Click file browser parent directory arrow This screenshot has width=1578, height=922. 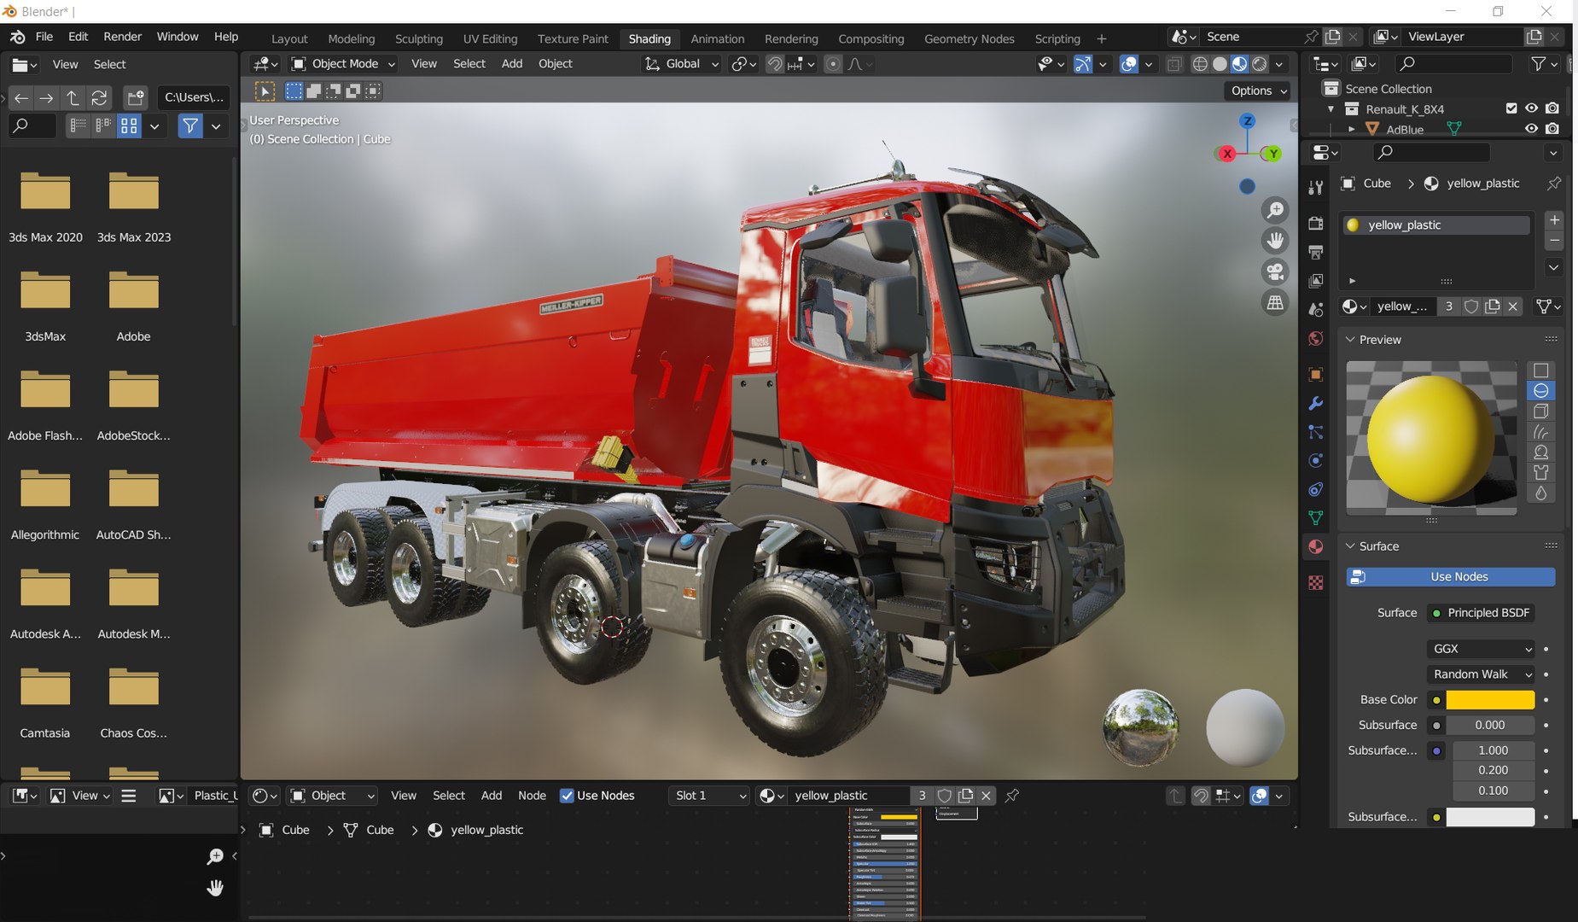[x=73, y=98]
